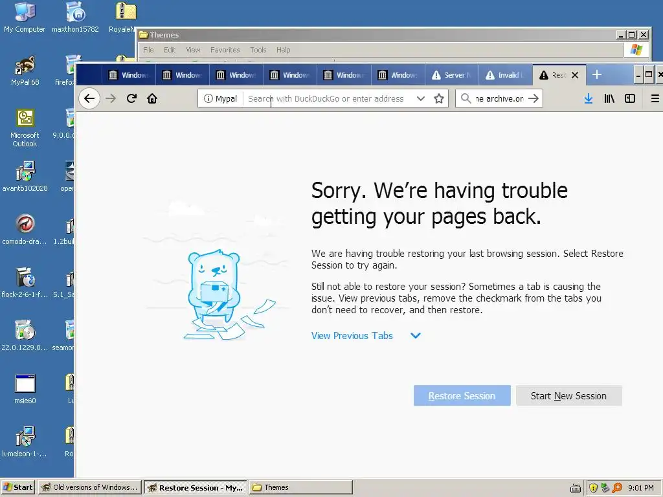Go back with the browser back arrow

point(89,98)
